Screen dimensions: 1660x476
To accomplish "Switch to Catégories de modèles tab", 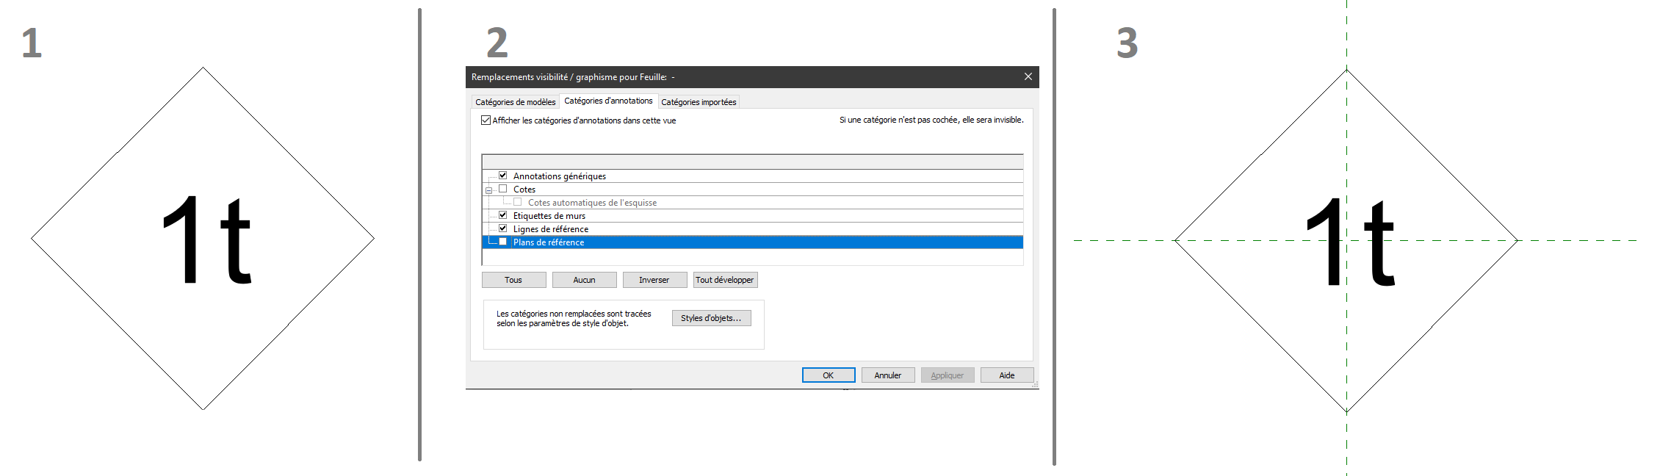I will [515, 102].
